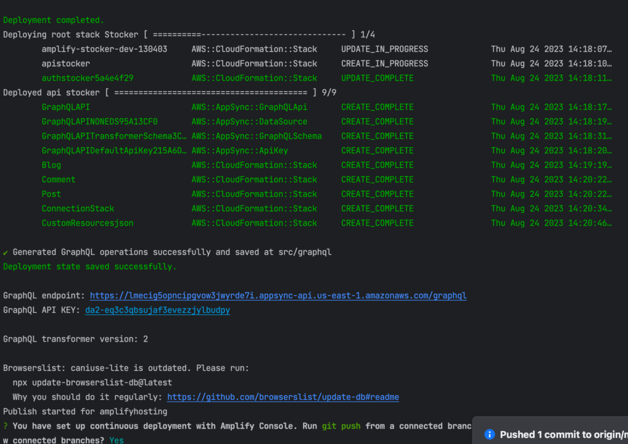
Task: Click the Blog stack resource name
Action: click(x=52, y=165)
